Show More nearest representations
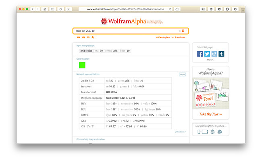This screenshot has height=158, width=262. 183,75
